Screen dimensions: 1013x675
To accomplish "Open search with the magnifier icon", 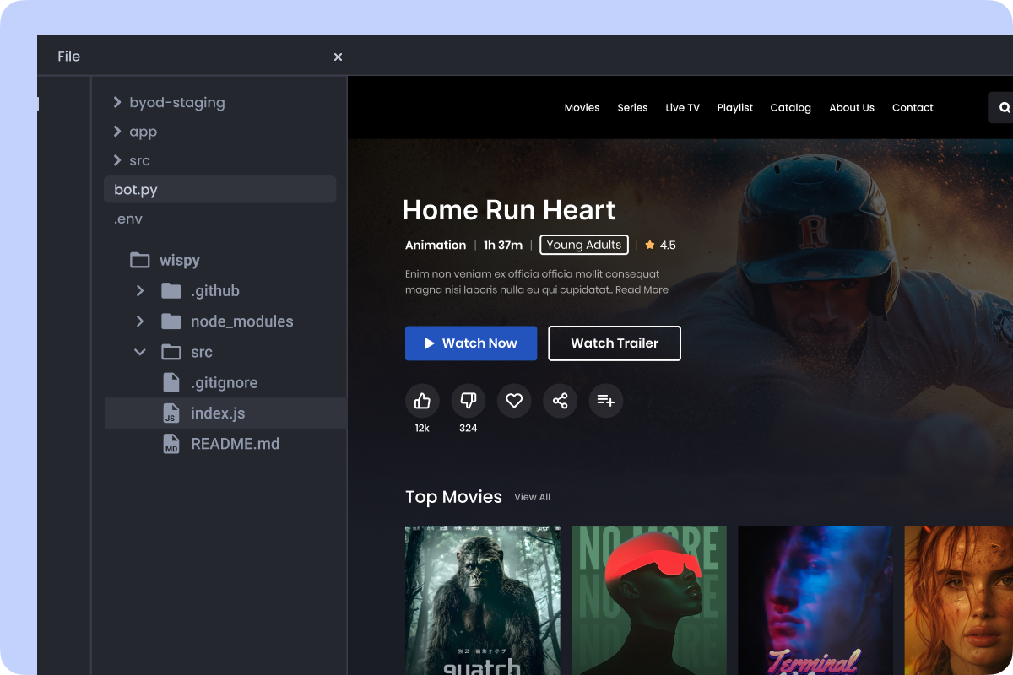I will [1005, 108].
